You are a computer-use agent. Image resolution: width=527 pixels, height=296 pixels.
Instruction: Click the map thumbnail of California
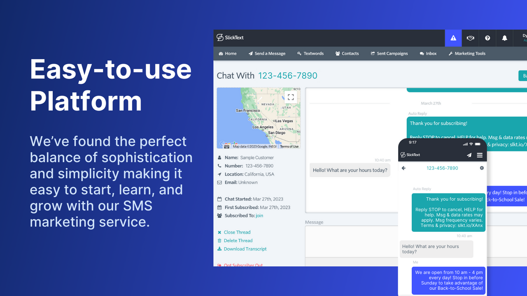tap(259, 118)
